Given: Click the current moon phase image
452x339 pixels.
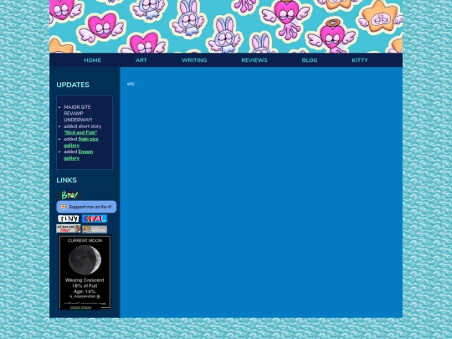Looking at the screenshot, I should pyautogui.click(x=85, y=259).
